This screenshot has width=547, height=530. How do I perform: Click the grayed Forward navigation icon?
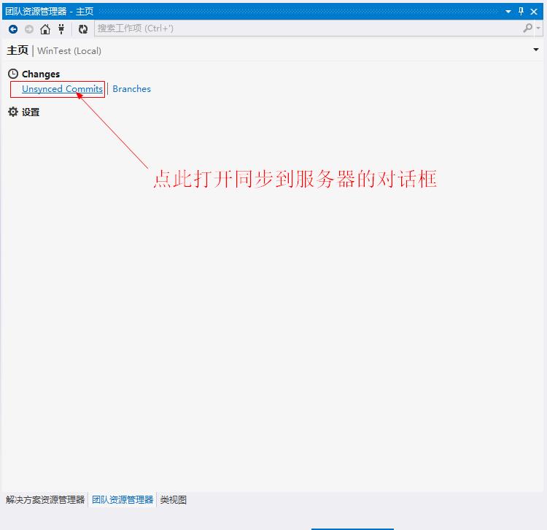point(29,29)
